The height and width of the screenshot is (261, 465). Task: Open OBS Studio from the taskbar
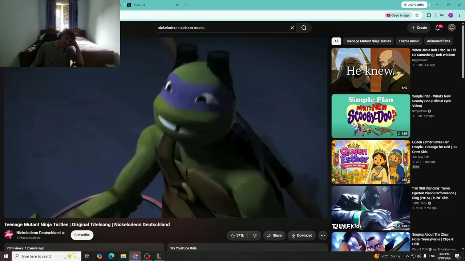coord(147,256)
